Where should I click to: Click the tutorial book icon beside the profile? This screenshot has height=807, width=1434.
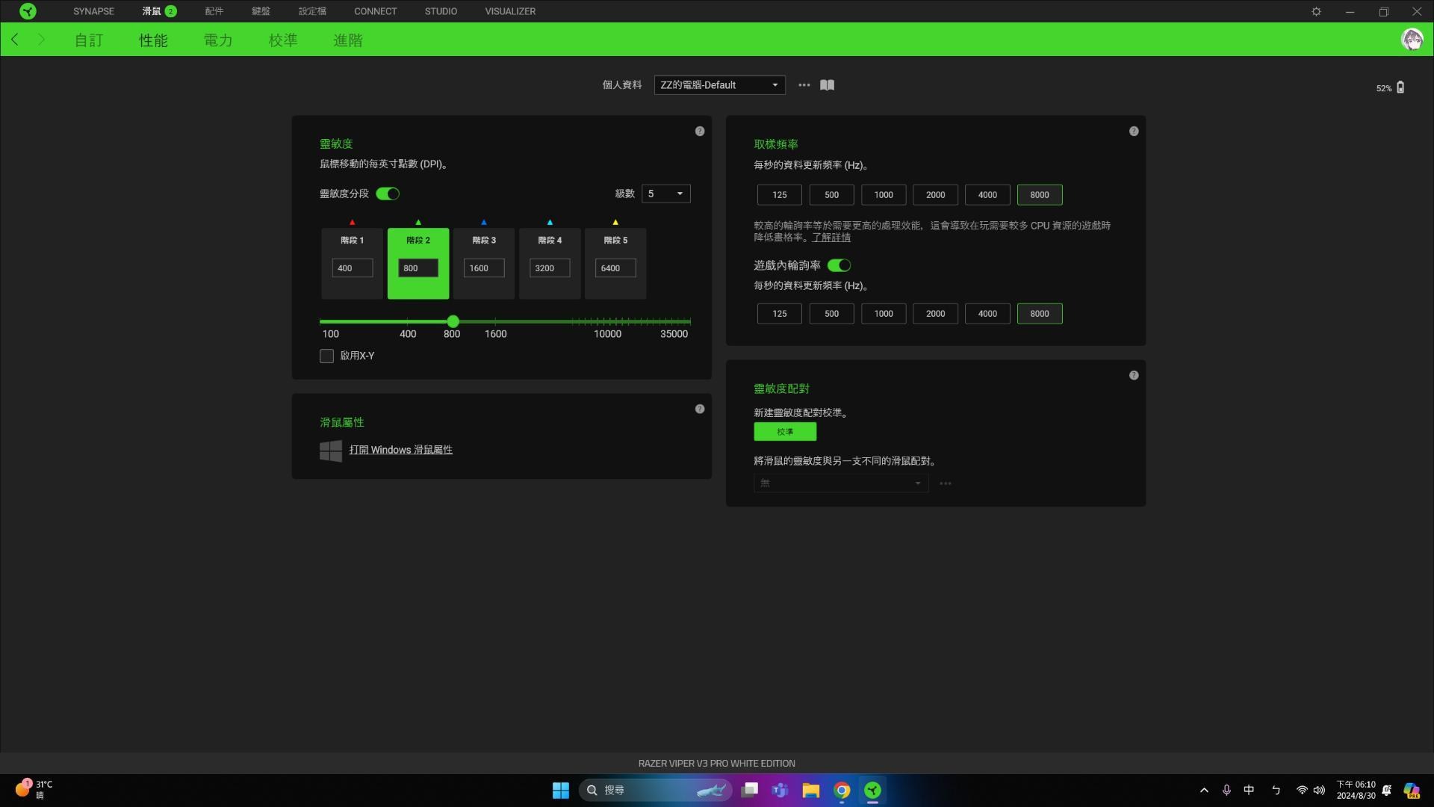point(827,85)
